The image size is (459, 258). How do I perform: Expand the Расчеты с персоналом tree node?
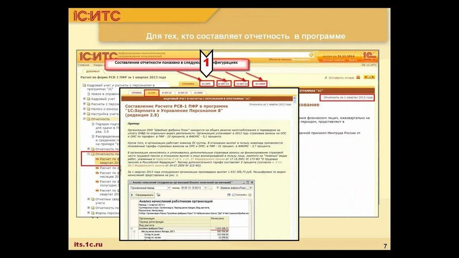click(84, 104)
